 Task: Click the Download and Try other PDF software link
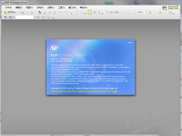[x=84, y=91]
